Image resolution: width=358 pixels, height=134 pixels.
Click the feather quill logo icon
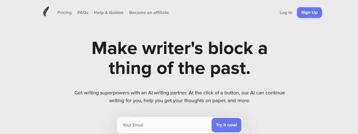(46, 12)
